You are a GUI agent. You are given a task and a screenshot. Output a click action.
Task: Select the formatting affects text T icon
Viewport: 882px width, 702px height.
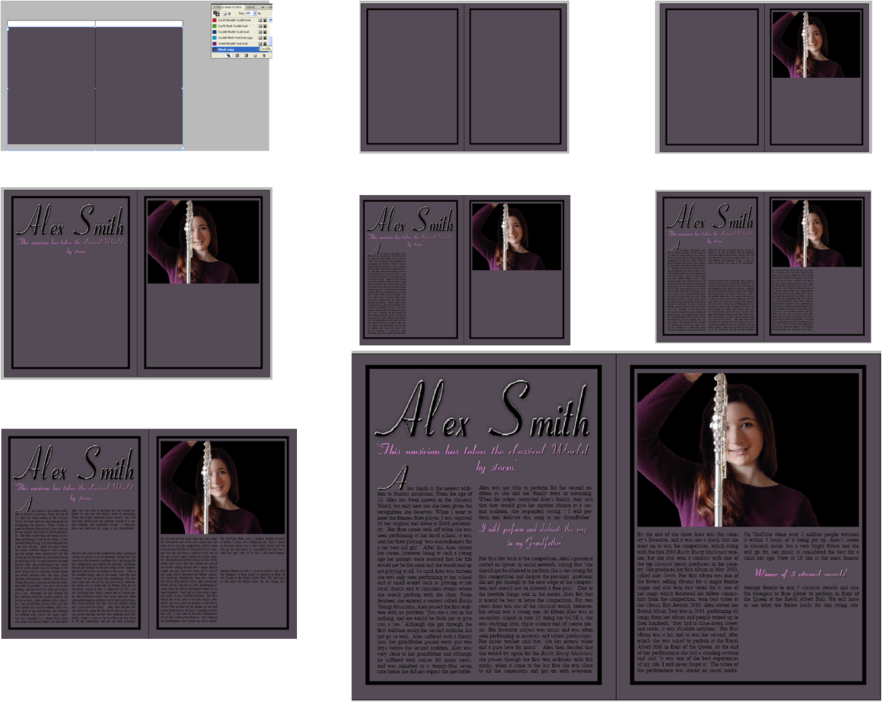coord(230,13)
